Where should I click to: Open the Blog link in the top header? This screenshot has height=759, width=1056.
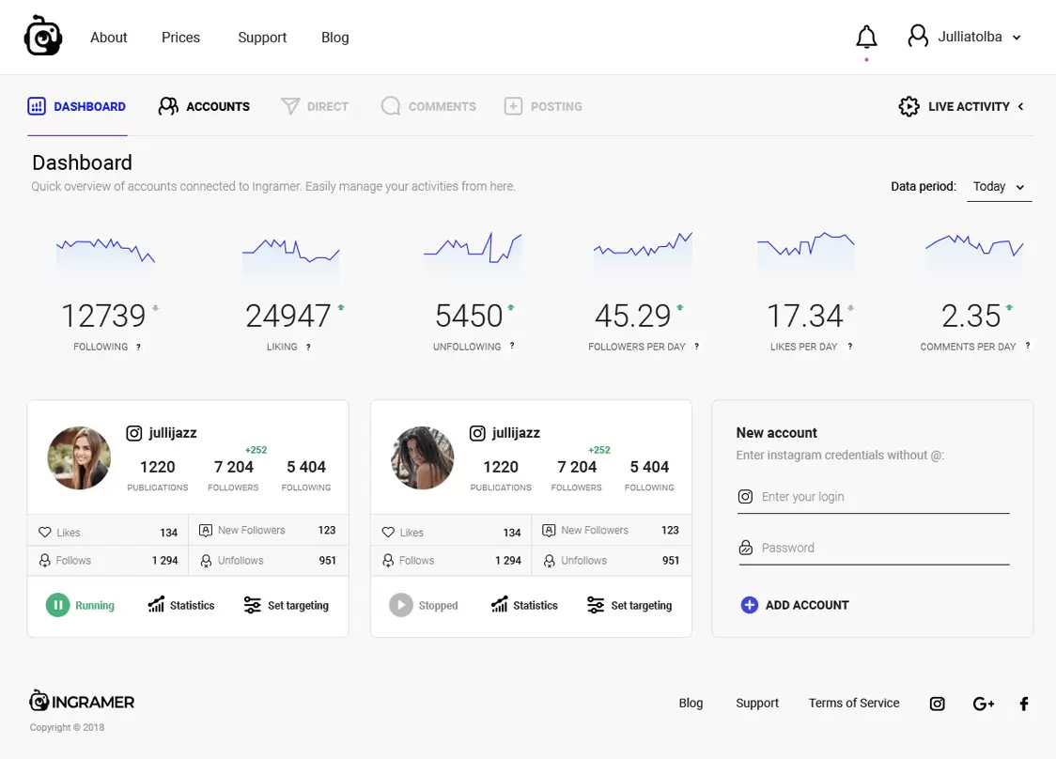[334, 38]
